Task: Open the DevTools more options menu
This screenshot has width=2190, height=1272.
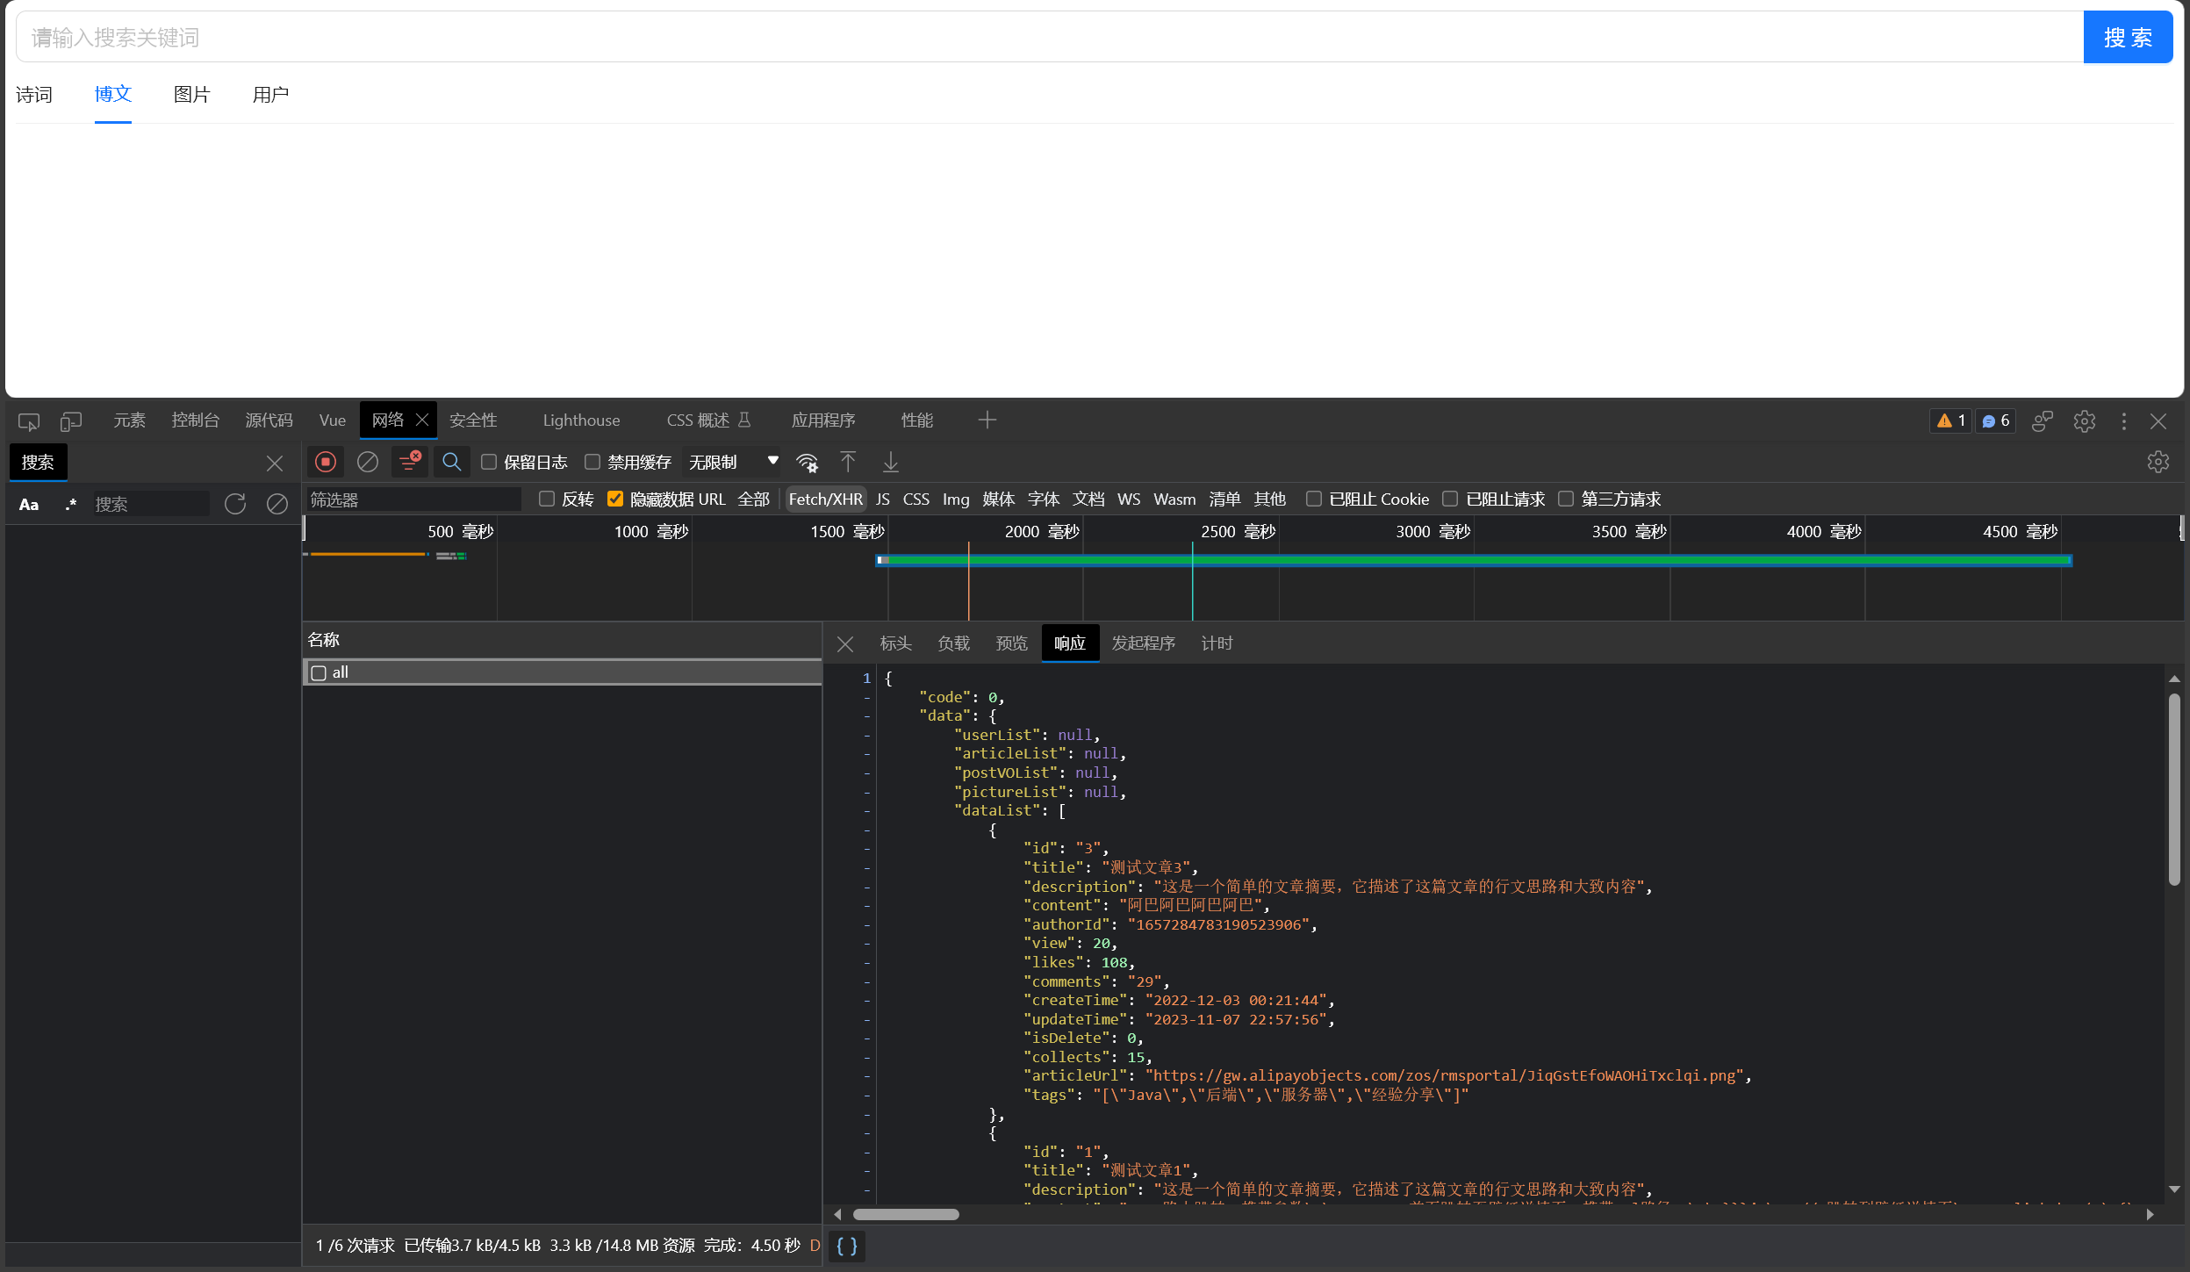Action: (2124, 421)
